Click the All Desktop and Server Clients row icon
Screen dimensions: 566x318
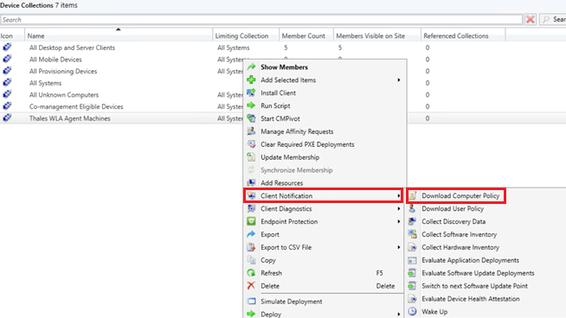[x=7, y=47]
